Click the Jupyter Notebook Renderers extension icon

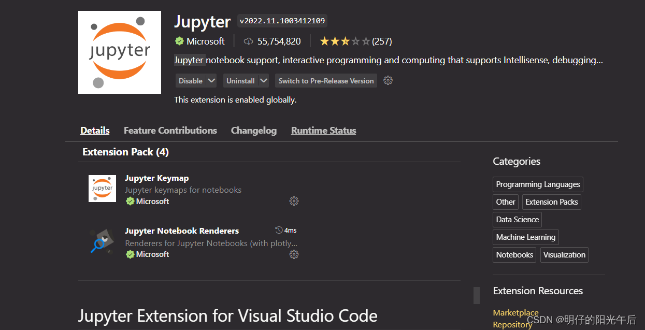pyautogui.click(x=102, y=241)
